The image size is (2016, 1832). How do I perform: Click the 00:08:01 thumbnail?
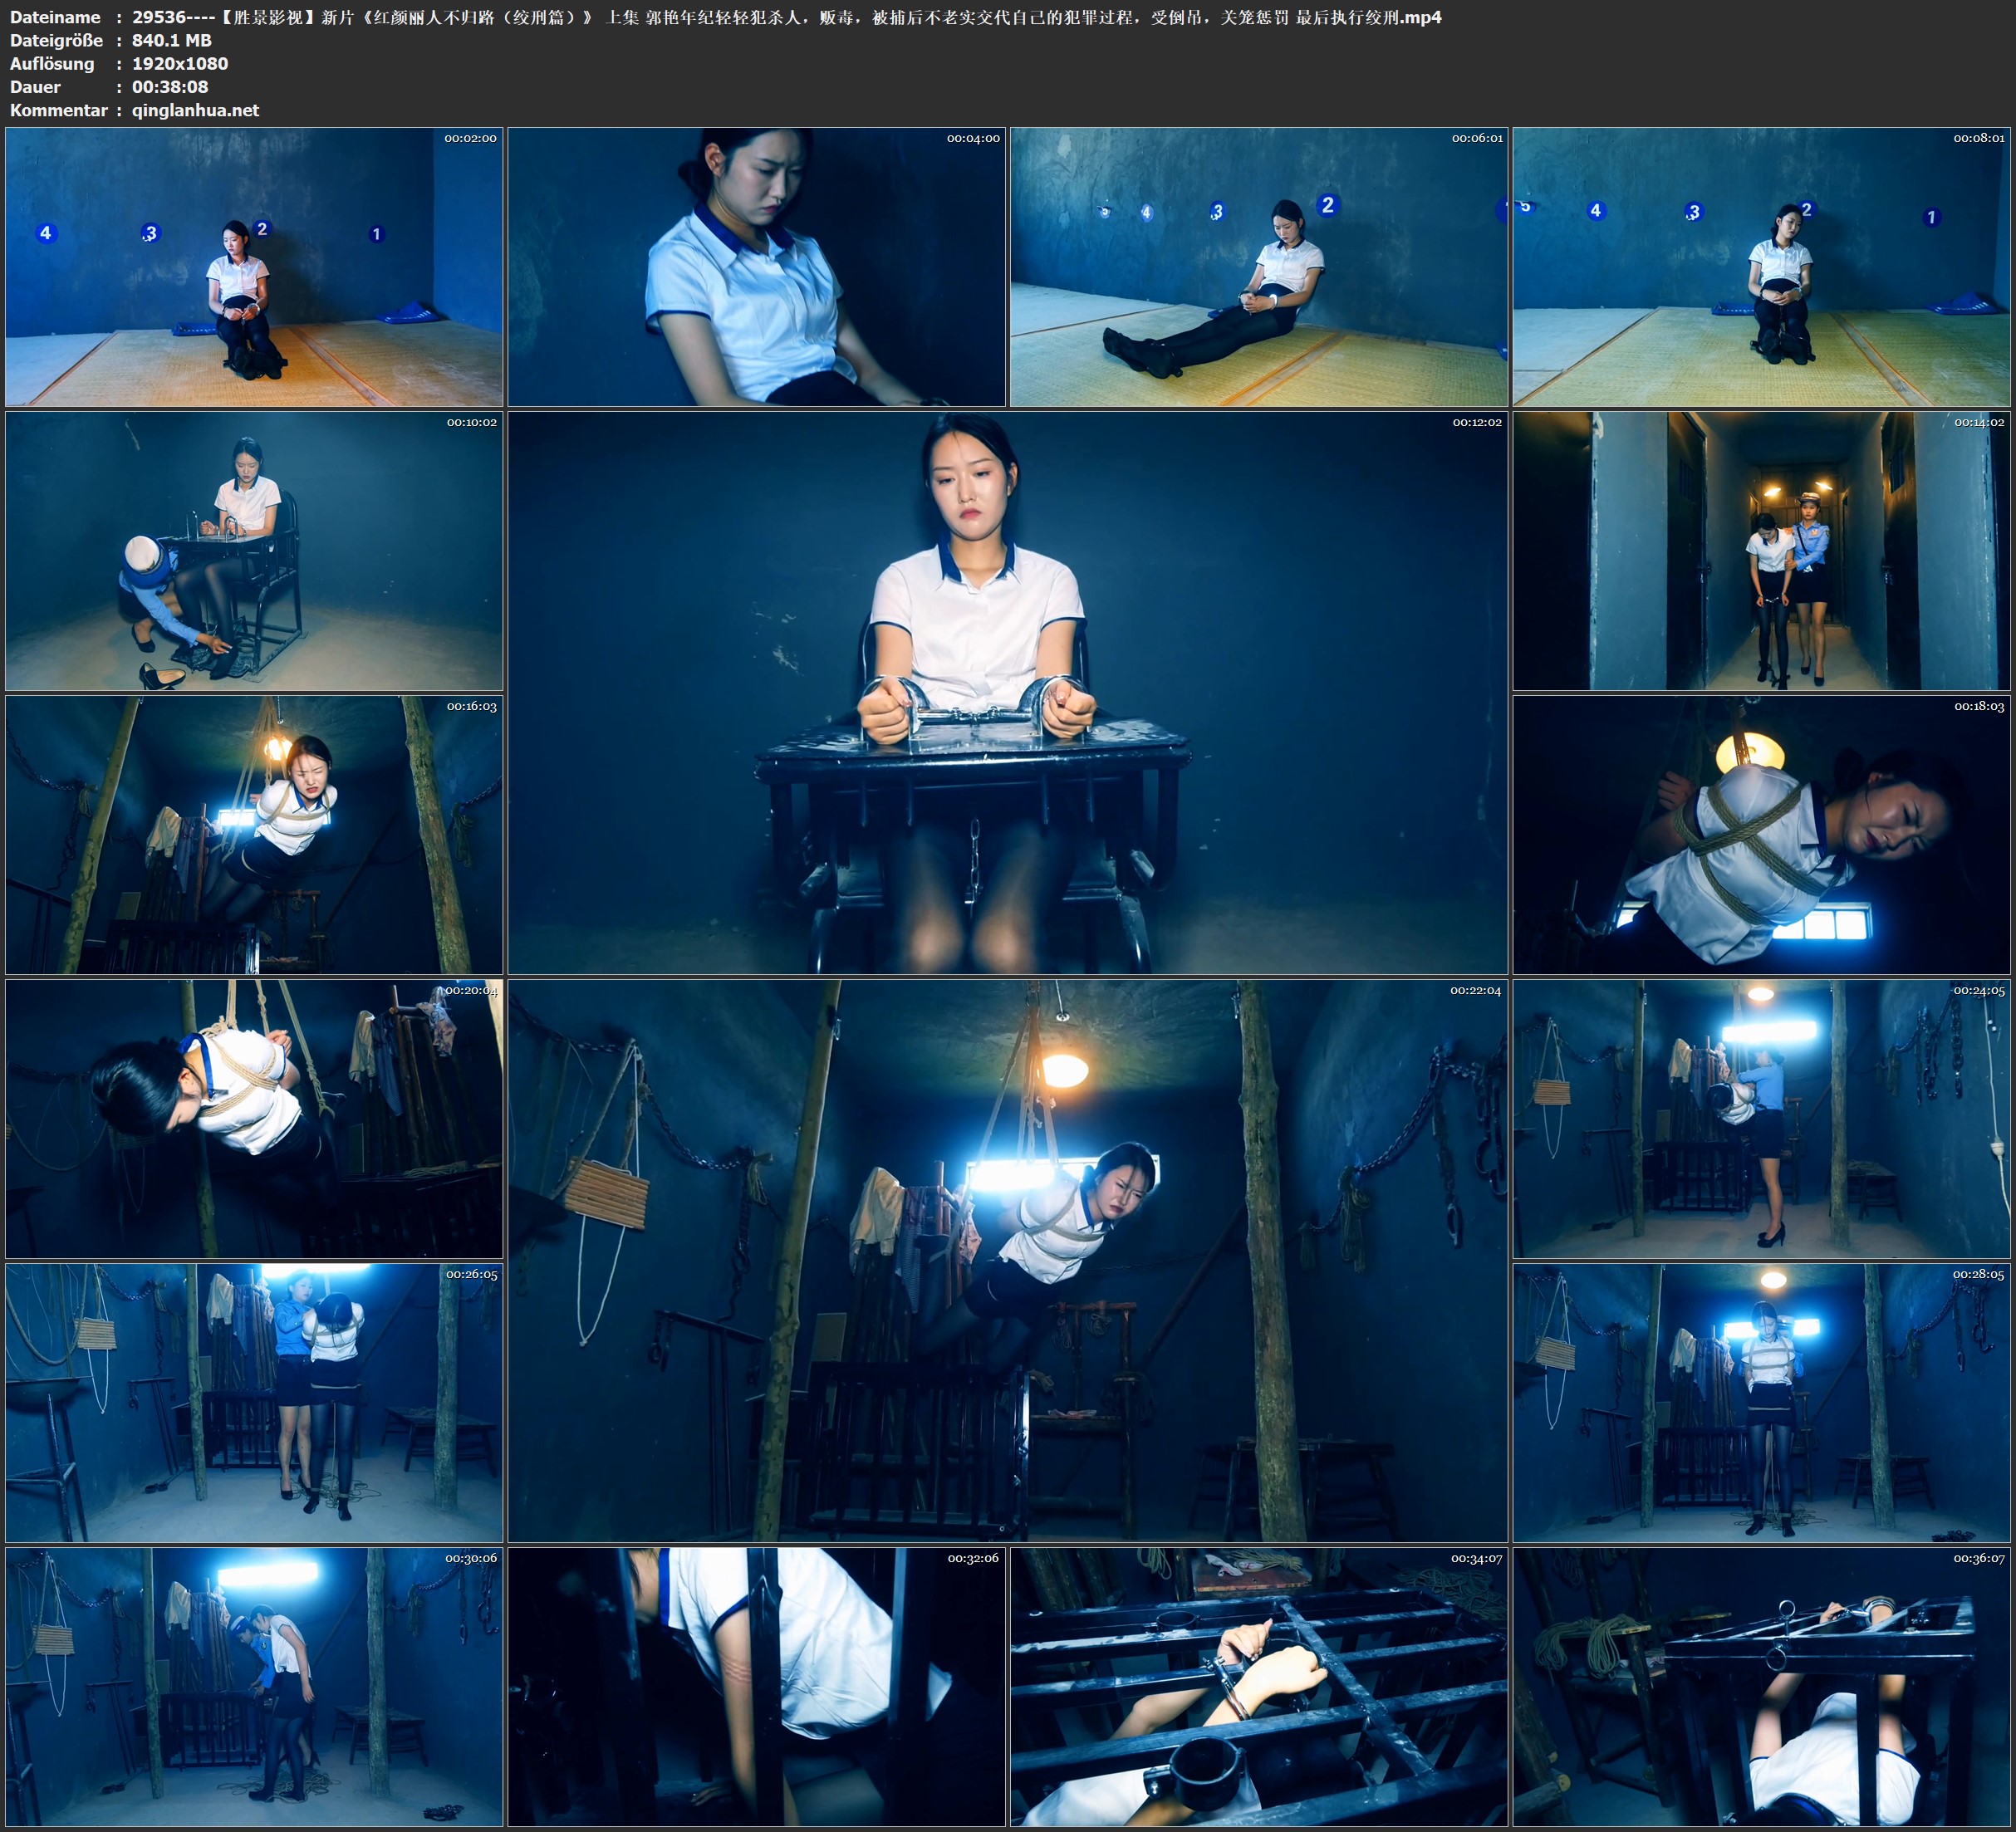1761,267
